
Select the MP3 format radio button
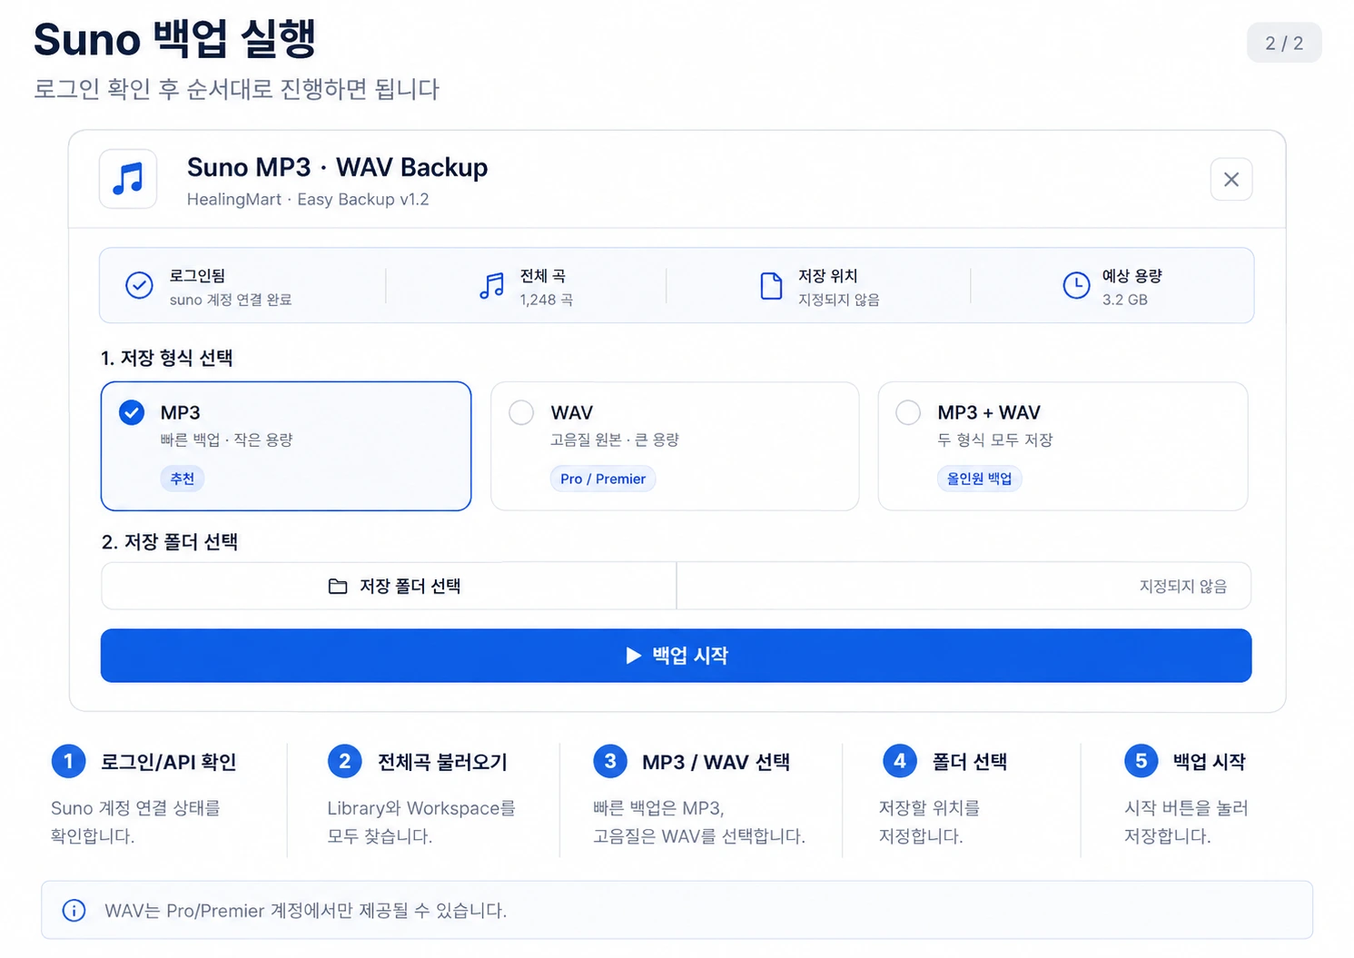pos(132,412)
